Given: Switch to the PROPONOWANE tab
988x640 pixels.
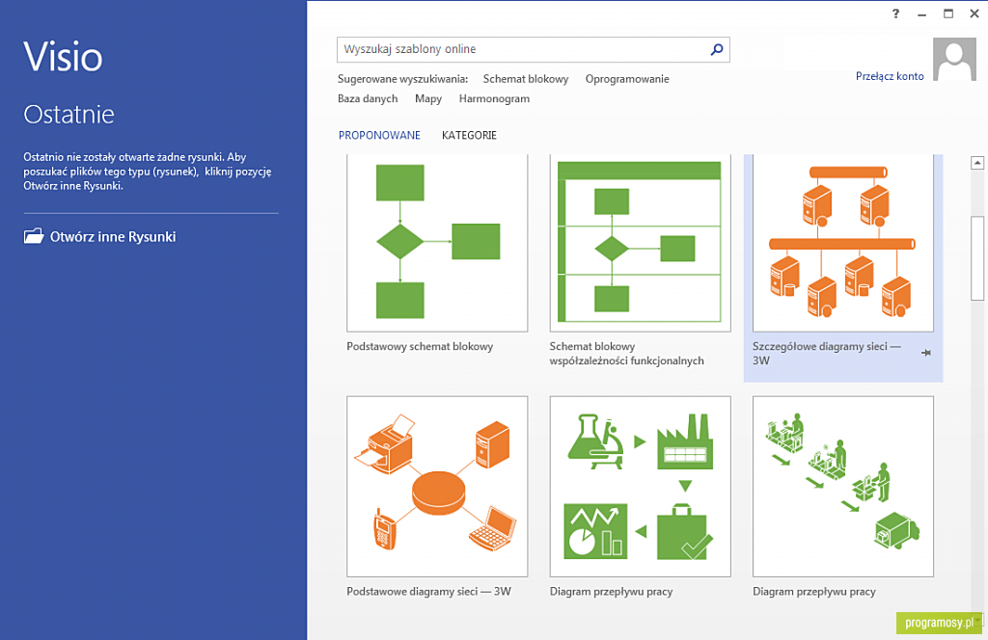Looking at the screenshot, I should pyautogui.click(x=379, y=135).
